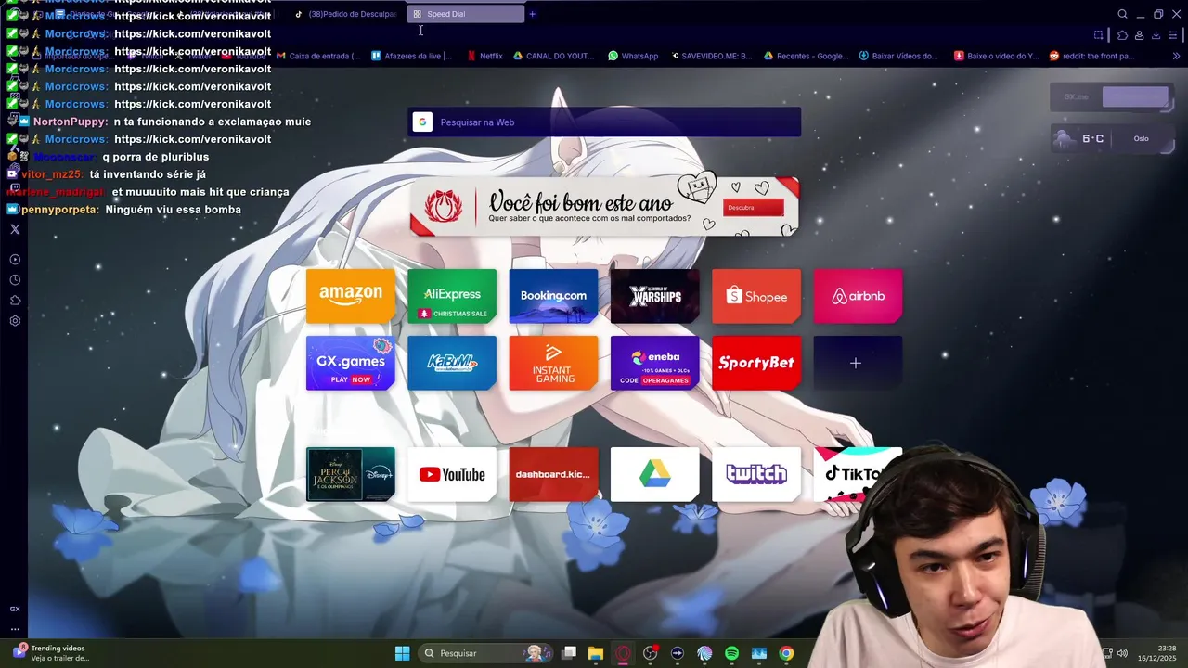This screenshot has width=1188, height=668.
Task: Open the Netflix bookmark
Action: pyautogui.click(x=485, y=56)
